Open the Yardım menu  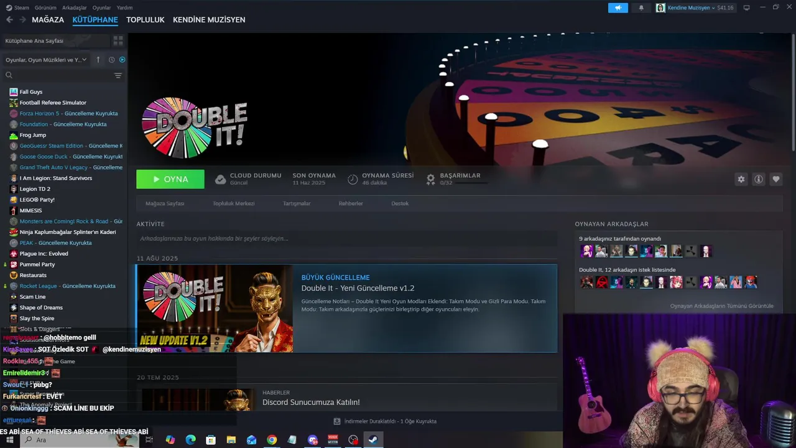point(124,7)
